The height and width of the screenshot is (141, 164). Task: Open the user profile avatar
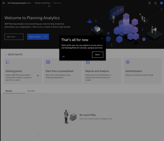[x=161, y=3]
